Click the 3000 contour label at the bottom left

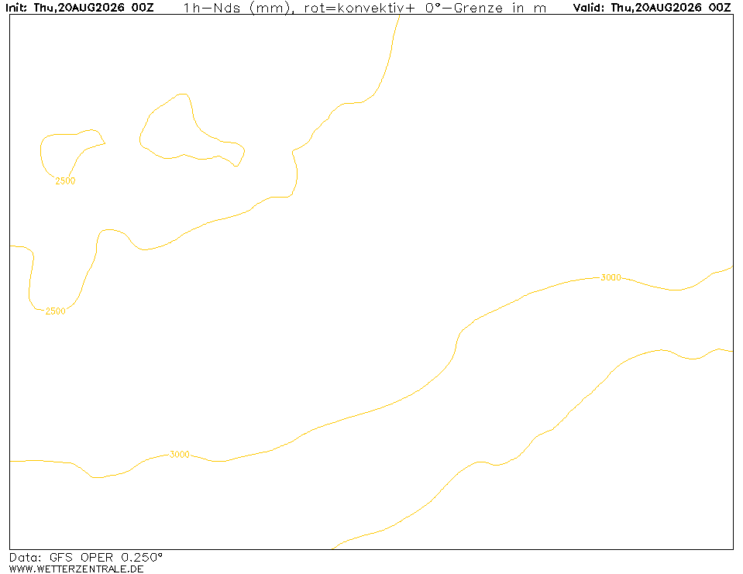[180, 454]
